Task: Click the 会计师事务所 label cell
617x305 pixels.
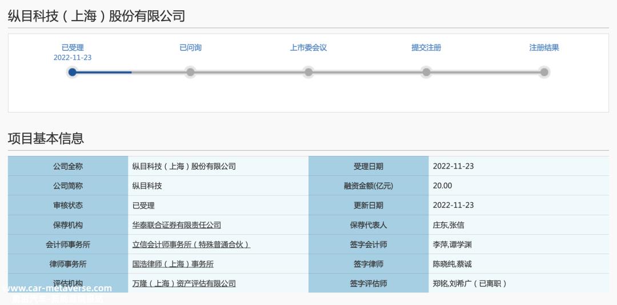Action: [68, 244]
